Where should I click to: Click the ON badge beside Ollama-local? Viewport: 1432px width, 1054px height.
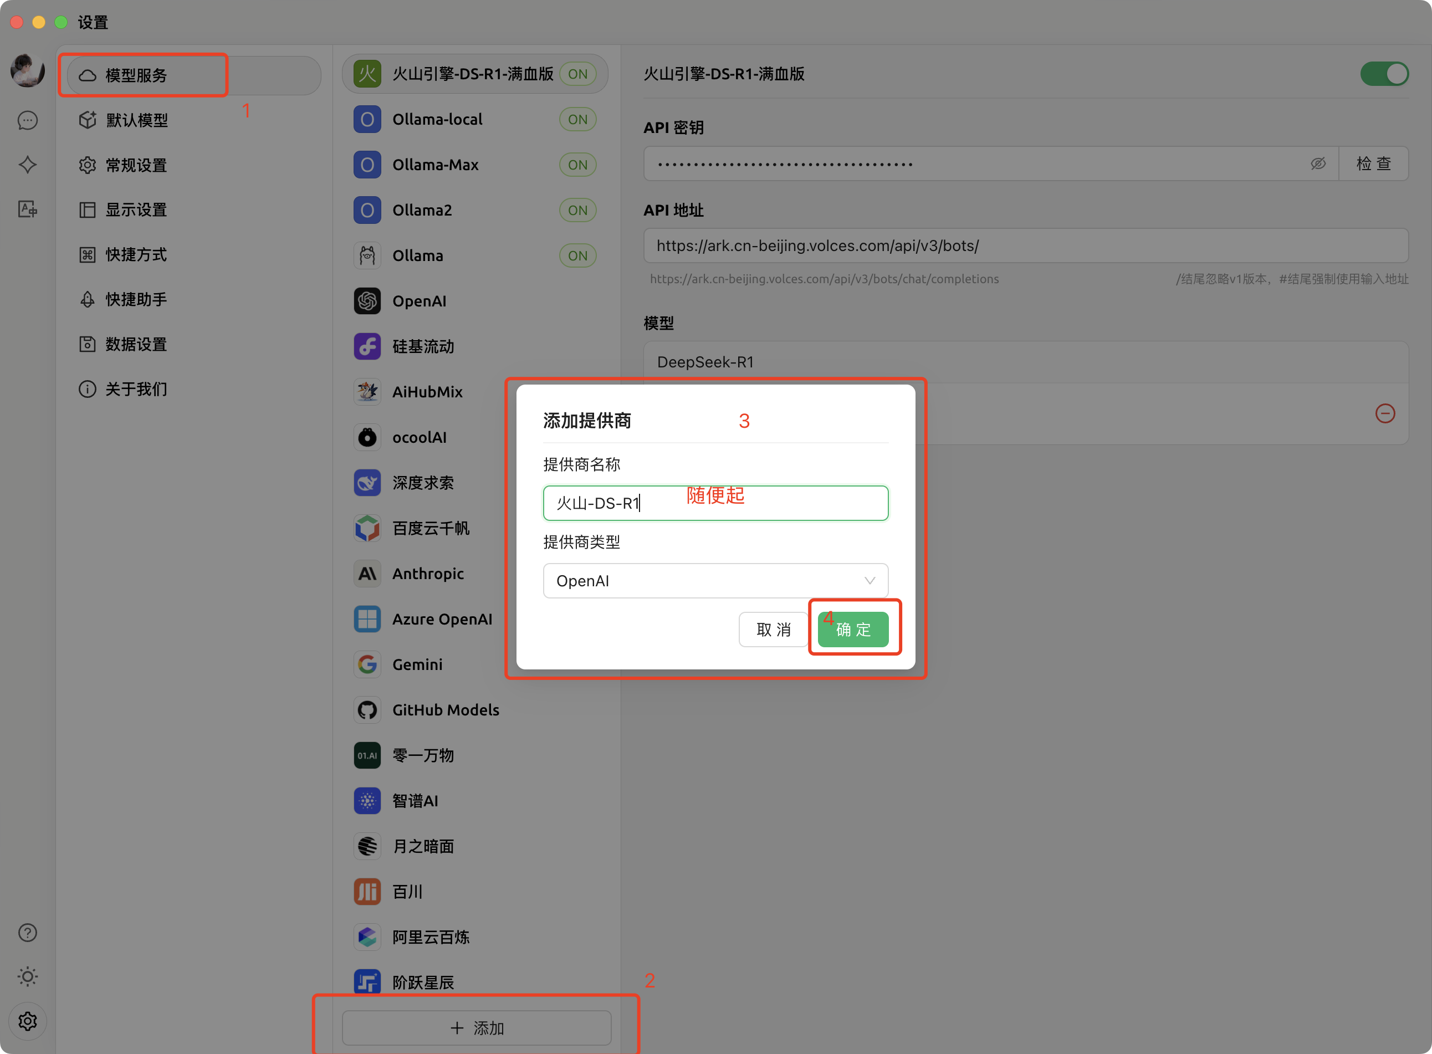pos(578,119)
